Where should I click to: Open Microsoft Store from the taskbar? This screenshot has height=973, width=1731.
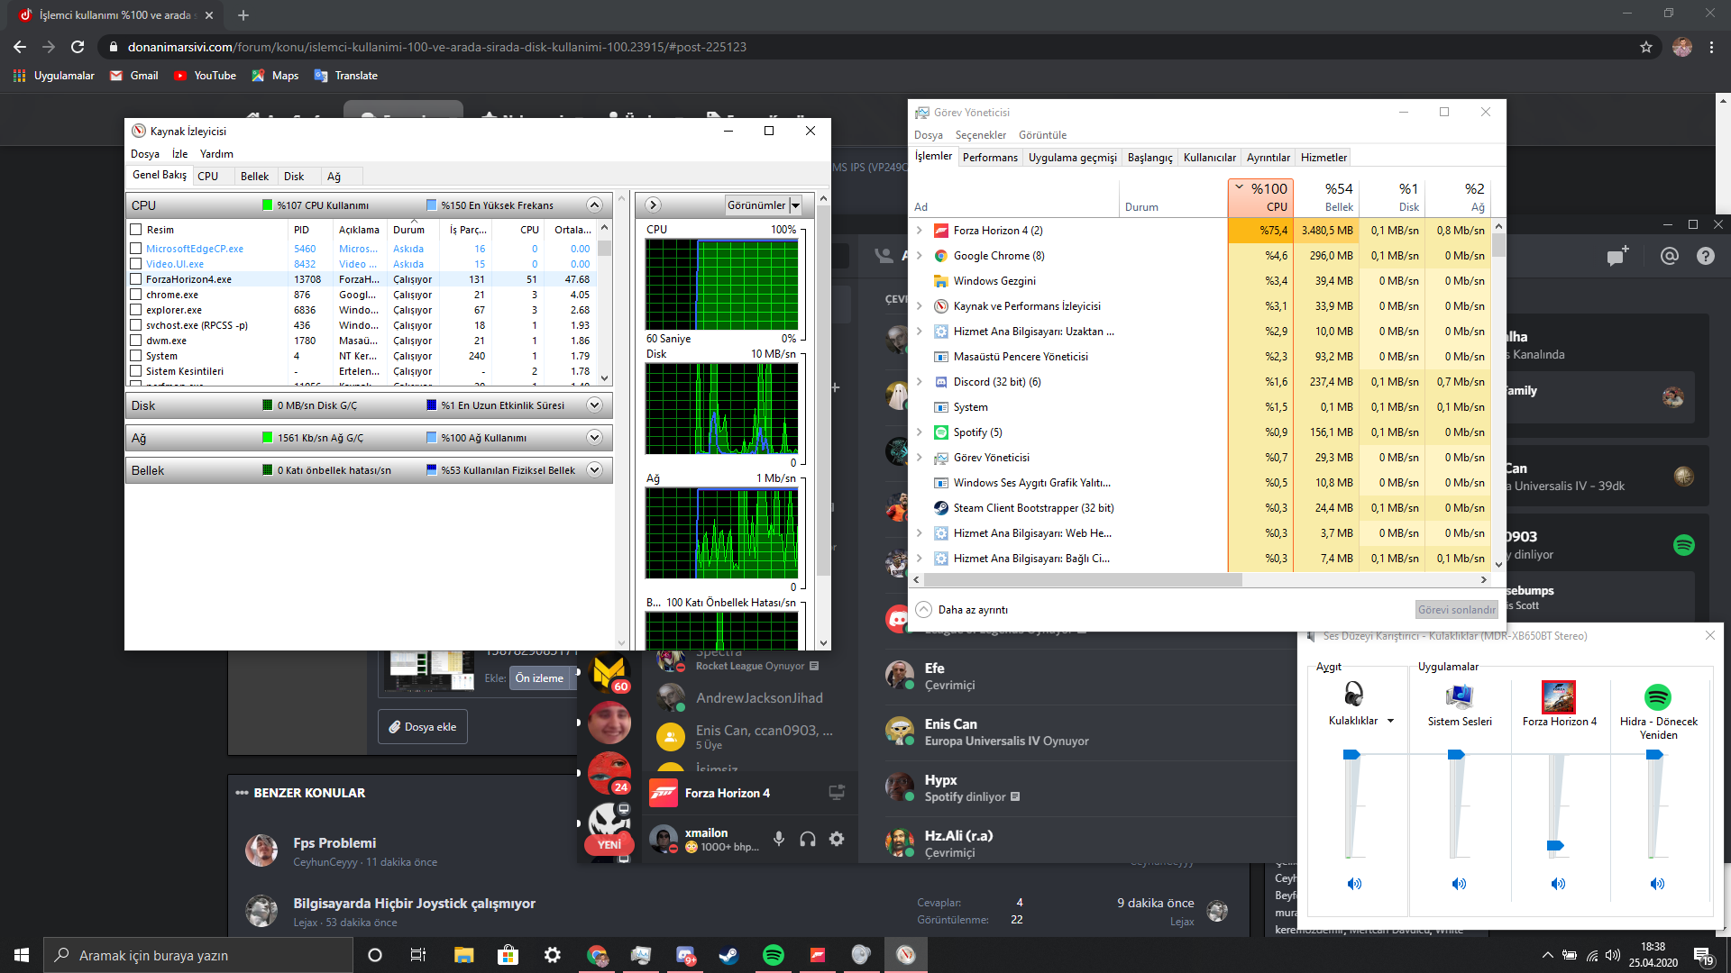[x=508, y=955]
